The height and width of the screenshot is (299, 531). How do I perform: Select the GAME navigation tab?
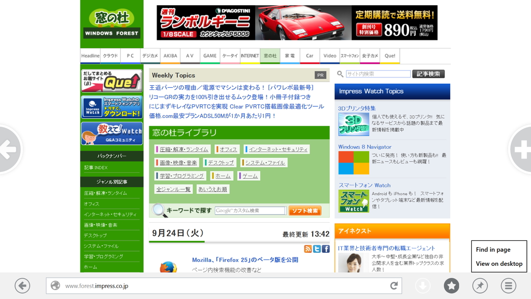coord(210,56)
